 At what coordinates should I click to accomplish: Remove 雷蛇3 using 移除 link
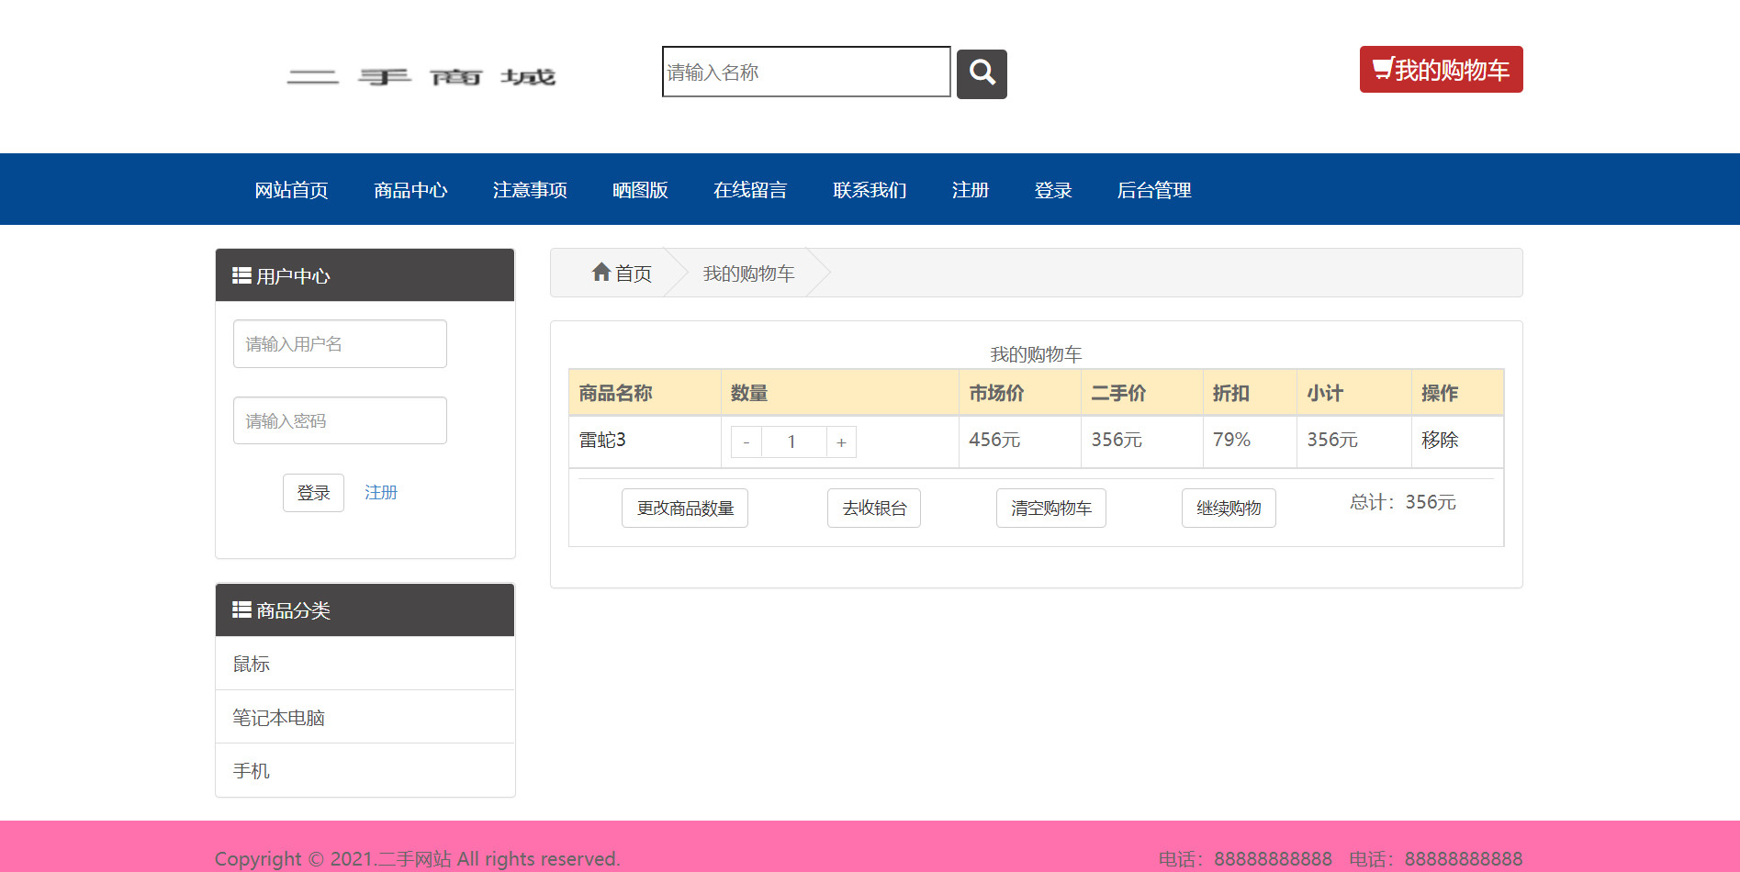[x=1439, y=441]
